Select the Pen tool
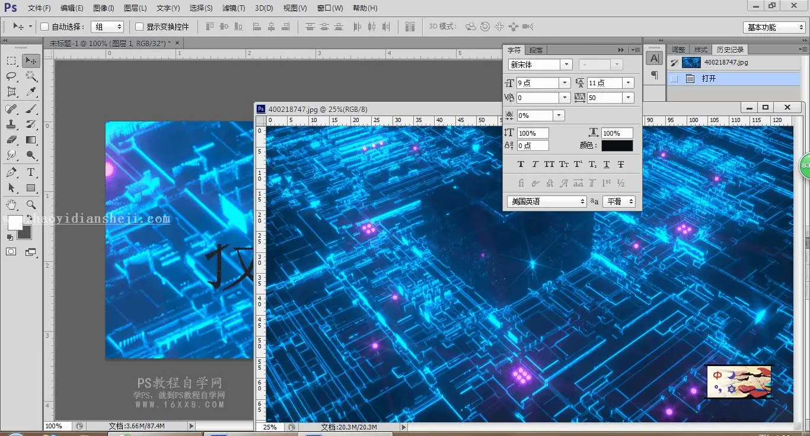 point(11,172)
